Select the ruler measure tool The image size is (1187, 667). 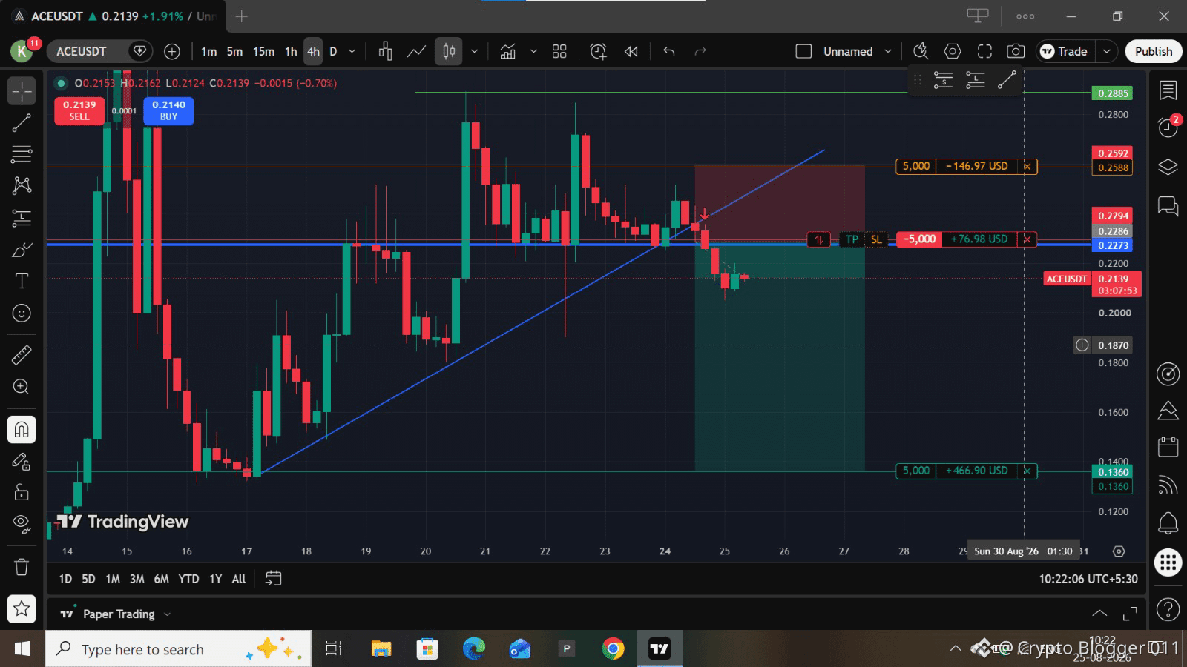[22, 355]
